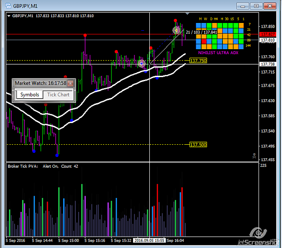The height and width of the screenshot is (248, 282).
Task: Select the crosshair time label 2016.09.05 15:55
Action: click(x=149, y=240)
